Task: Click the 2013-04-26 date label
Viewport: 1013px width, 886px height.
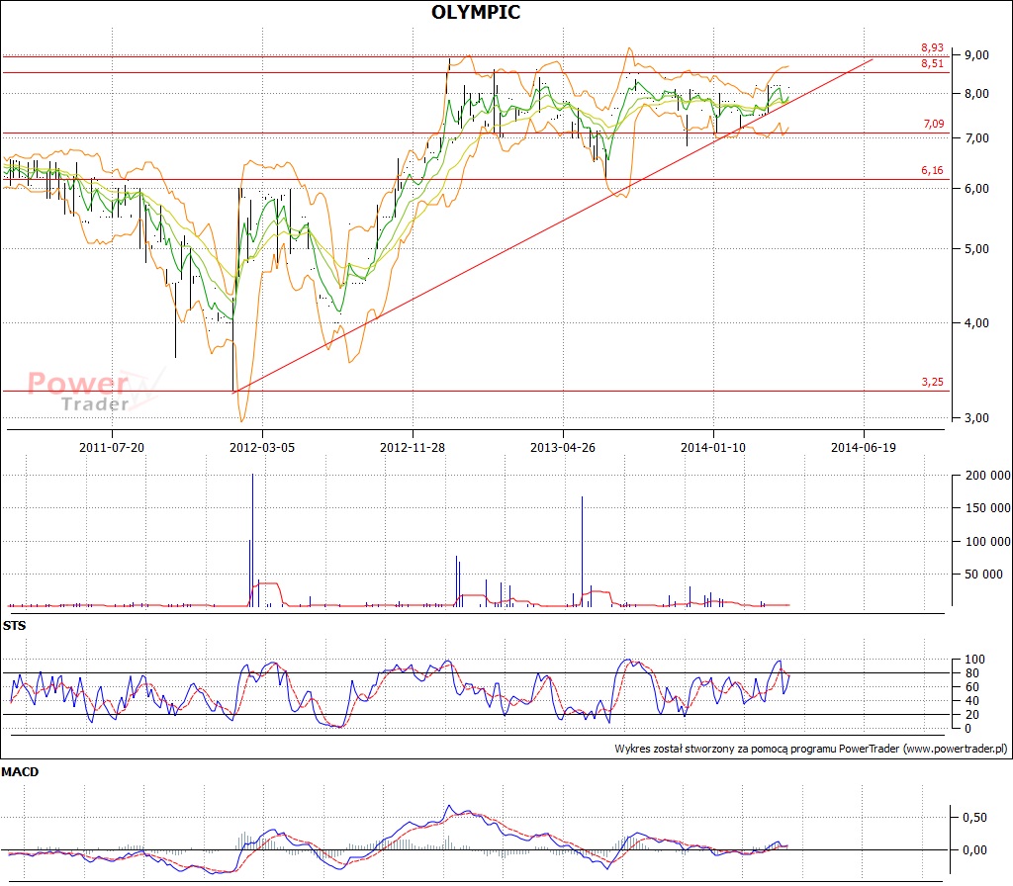Action: click(x=563, y=448)
